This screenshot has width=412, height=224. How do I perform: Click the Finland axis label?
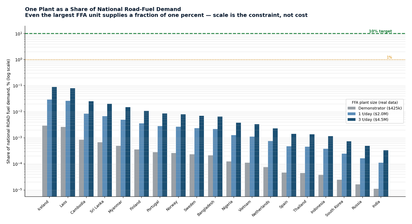[135, 205]
